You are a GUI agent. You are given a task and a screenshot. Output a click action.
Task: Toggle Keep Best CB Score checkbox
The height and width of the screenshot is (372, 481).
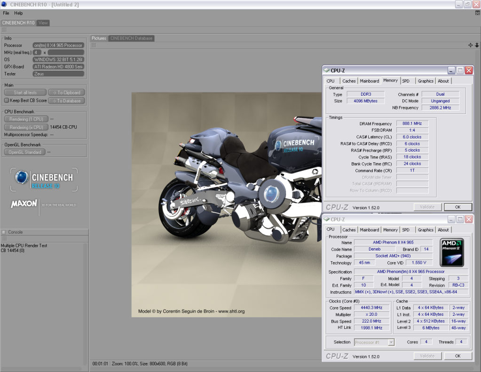click(7, 100)
